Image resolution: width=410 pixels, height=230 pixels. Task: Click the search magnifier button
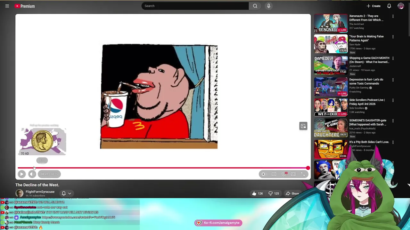tap(255, 6)
